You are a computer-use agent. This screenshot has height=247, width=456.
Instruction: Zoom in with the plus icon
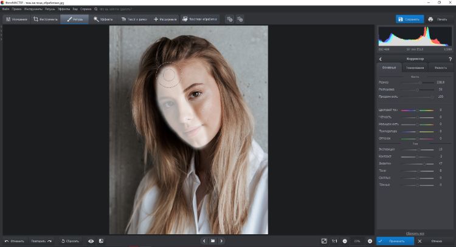coord(370,241)
